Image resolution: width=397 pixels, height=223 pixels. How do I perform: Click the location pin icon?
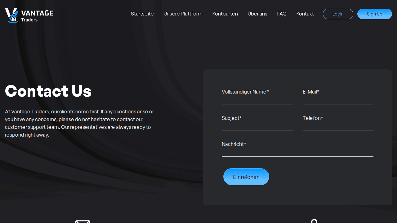[314, 221]
